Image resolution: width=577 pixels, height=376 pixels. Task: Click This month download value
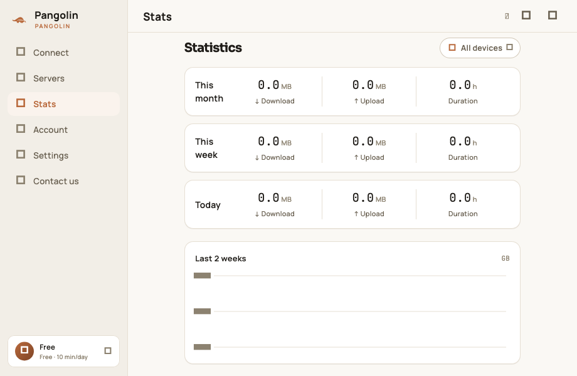coord(275,85)
